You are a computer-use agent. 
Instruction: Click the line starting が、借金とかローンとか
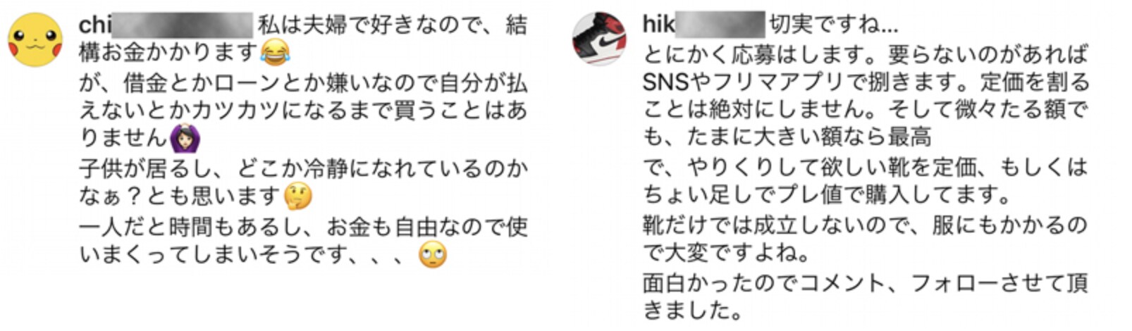point(303,83)
